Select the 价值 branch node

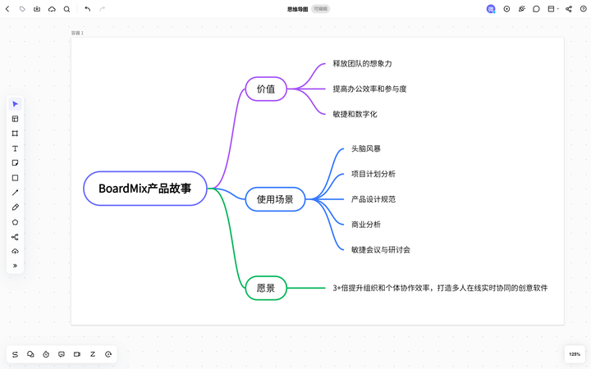[266, 89]
